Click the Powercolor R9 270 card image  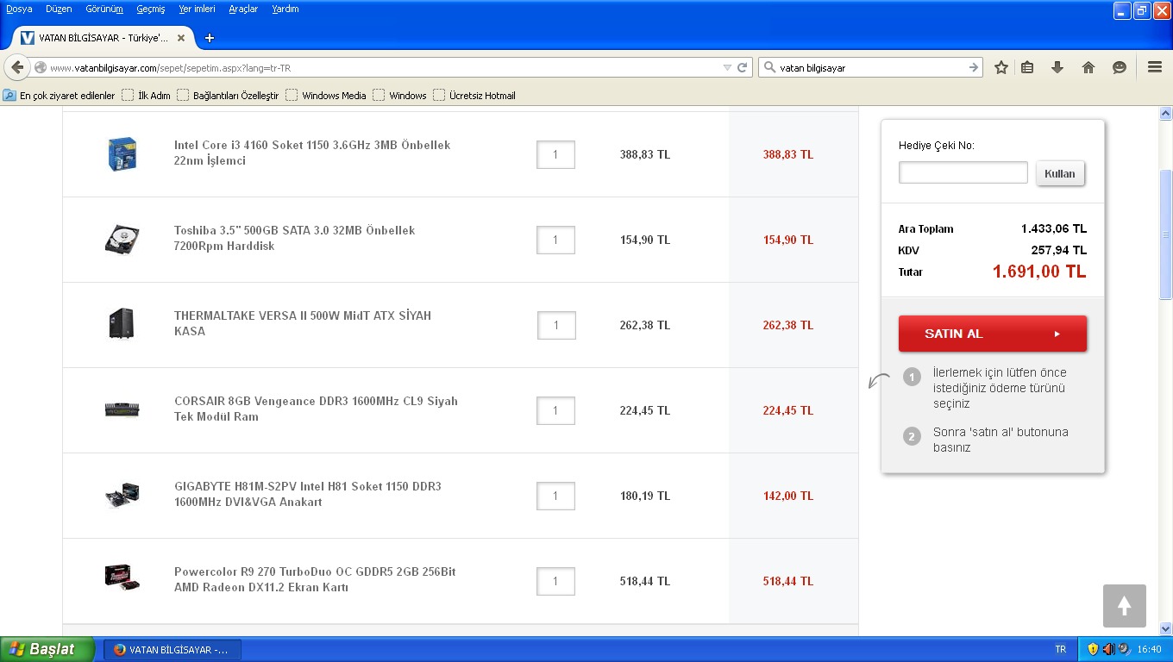pyautogui.click(x=122, y=578)
